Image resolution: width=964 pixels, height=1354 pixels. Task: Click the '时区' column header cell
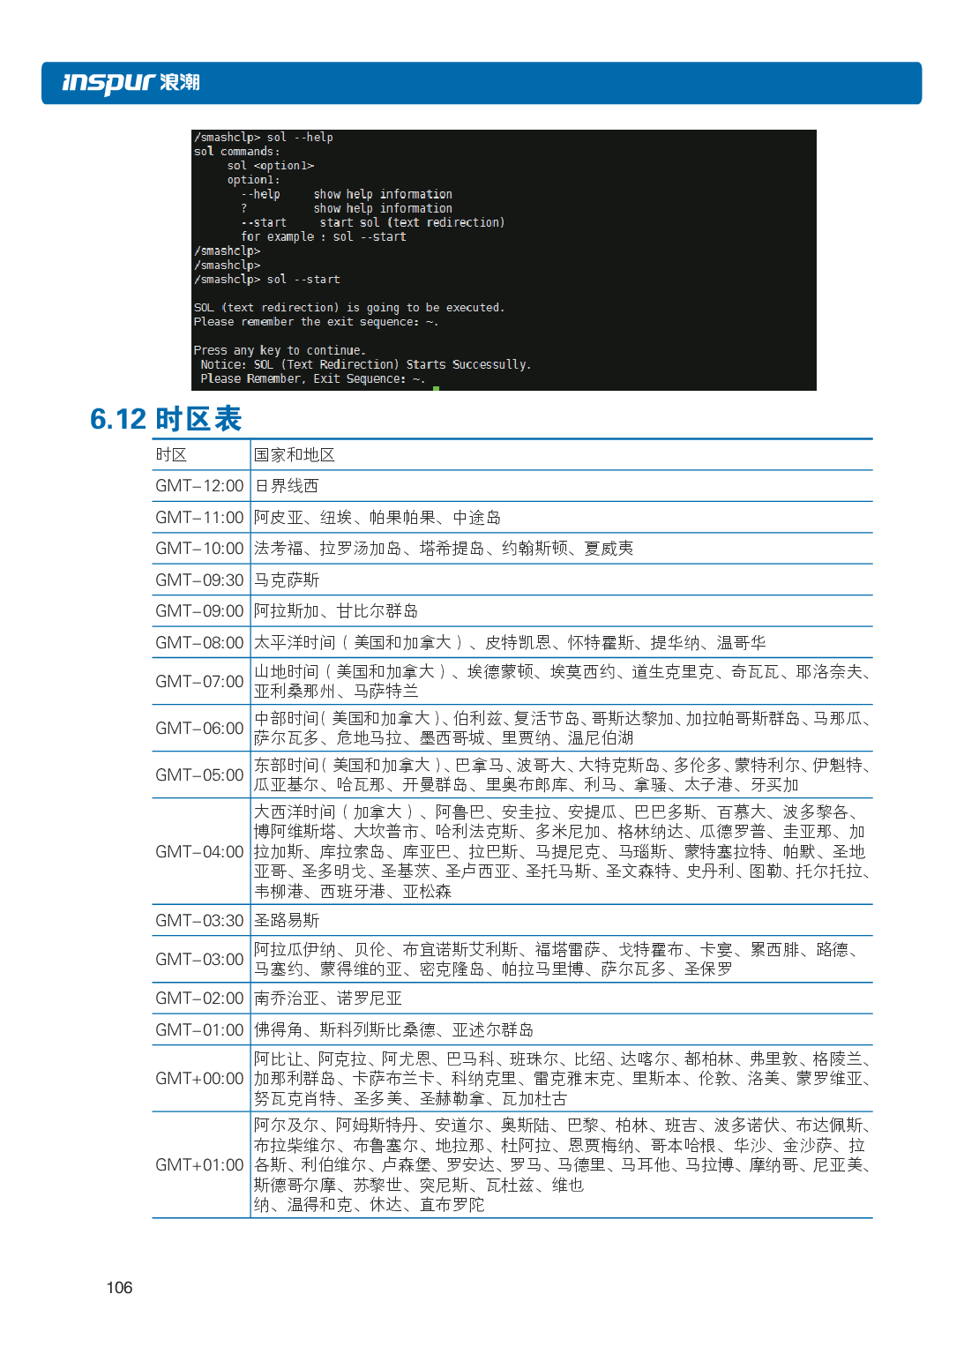tap(172, 455)
